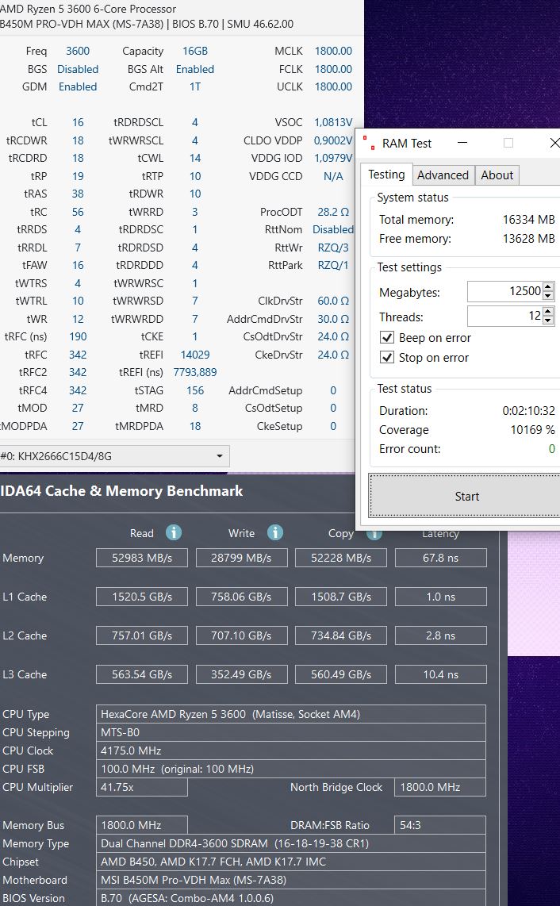Click the Chipset AMD B450 field

(291, 862)
